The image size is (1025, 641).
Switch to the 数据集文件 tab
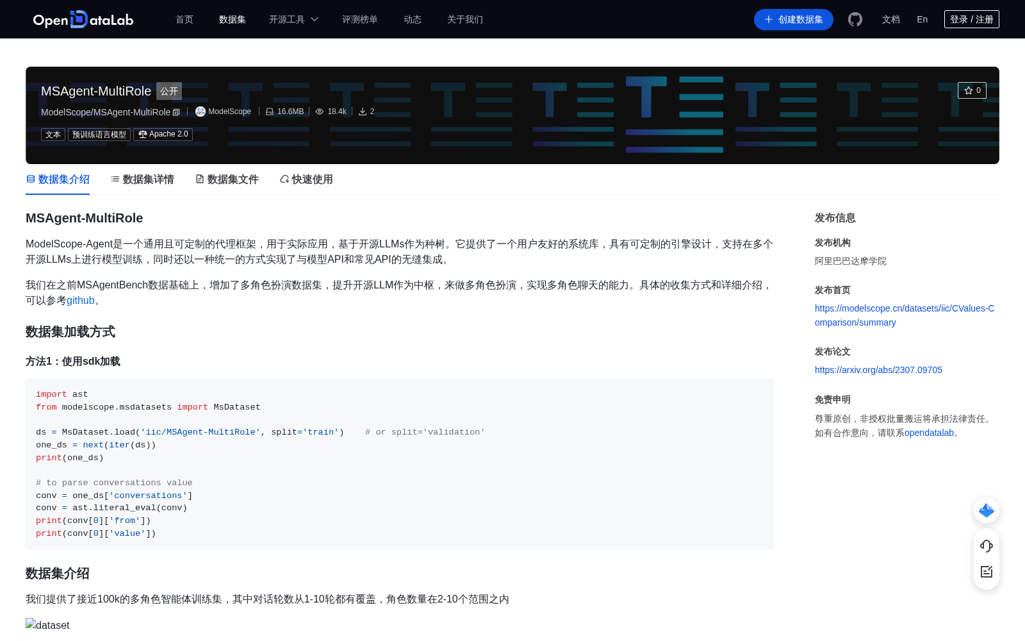[227, 179]
